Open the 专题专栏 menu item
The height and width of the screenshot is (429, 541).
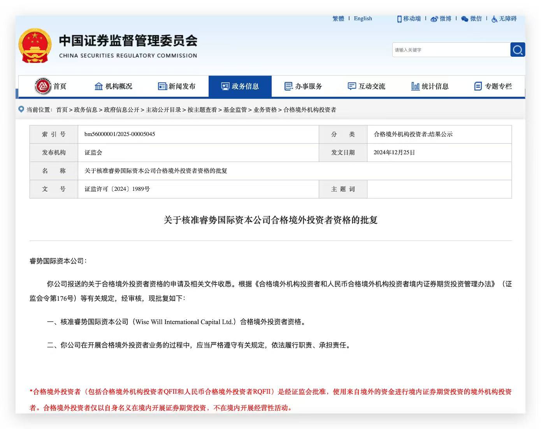[493, 86]
